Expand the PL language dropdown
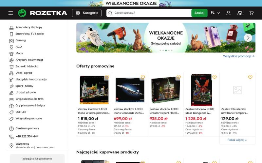The height and width of the screenshot is (163, 262). 215,13
